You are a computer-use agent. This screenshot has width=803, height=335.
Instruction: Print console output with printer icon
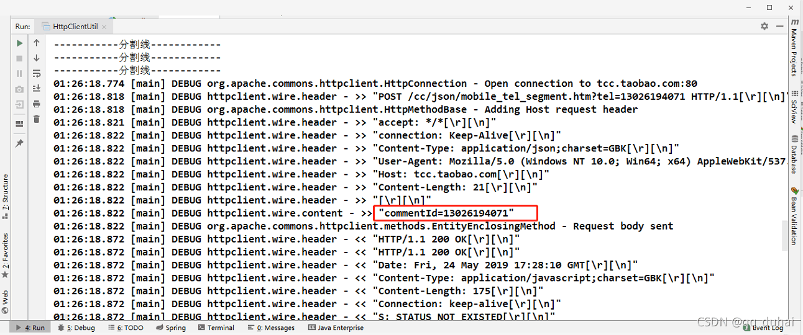point(37,104)
